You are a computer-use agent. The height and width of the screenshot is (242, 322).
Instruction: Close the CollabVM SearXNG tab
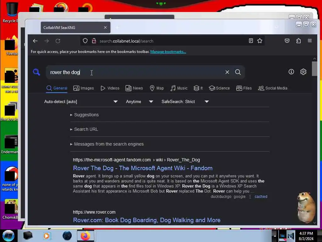coord(105,27)
